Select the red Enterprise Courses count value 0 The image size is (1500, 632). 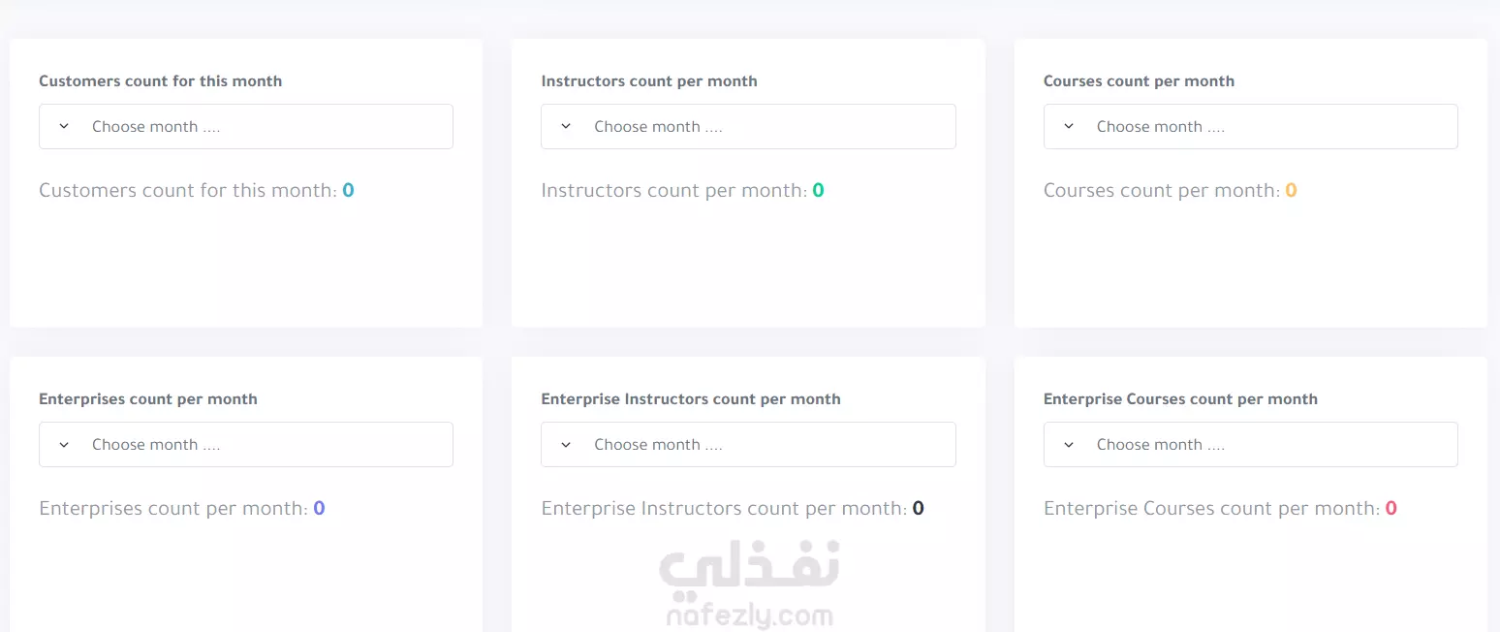(x=1391, y=509)
